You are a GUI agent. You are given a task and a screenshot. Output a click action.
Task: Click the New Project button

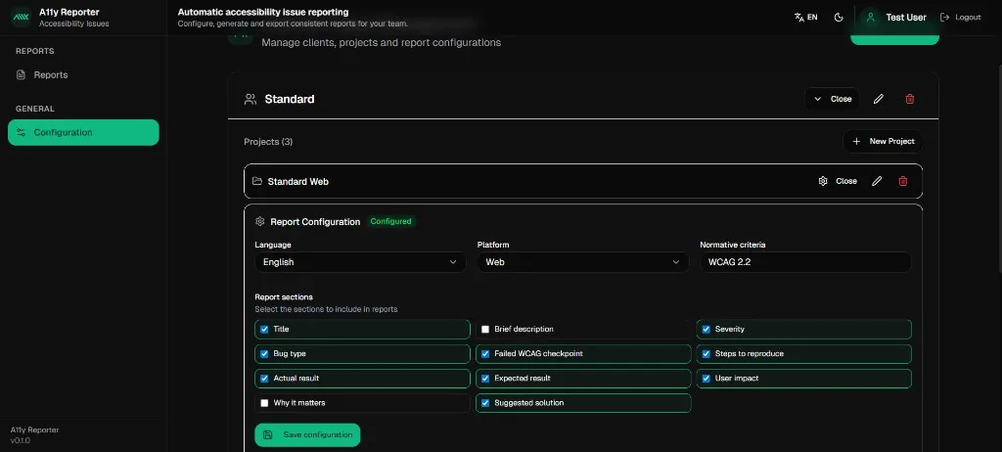click(883, 142)
